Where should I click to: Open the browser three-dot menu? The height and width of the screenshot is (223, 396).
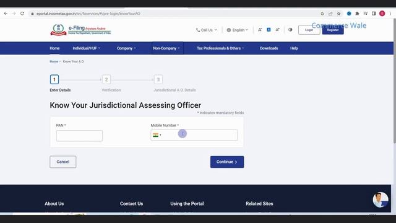[x=390, y=14]
